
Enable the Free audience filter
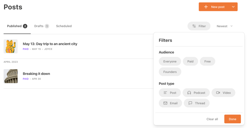(x=207, y=62)
